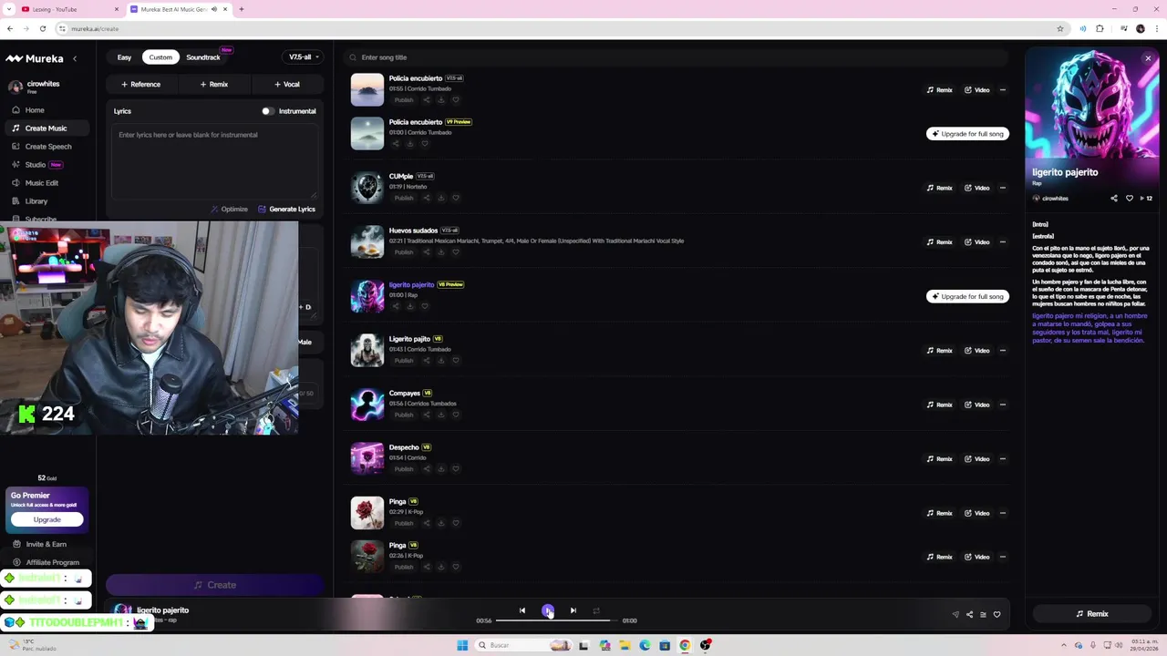The width and height of the screenshot is (1167, 656).
Task: Open Music Edit in the sidebar
Action: (x=42, y=183)
